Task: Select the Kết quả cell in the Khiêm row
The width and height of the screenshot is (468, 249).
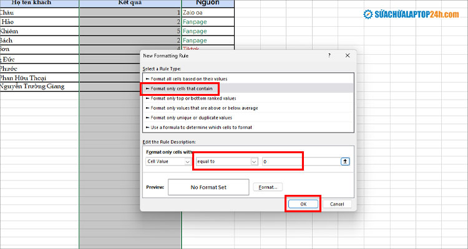Action: pyautogui.click(x=130, y=31)
